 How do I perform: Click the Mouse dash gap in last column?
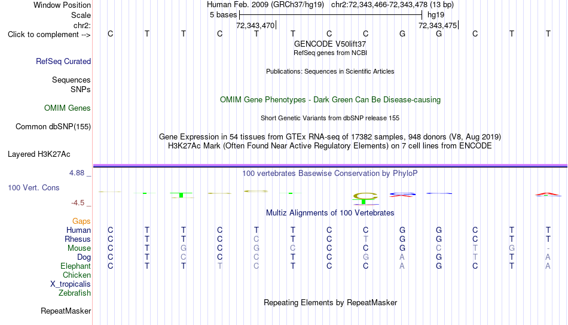coord(548,248)
